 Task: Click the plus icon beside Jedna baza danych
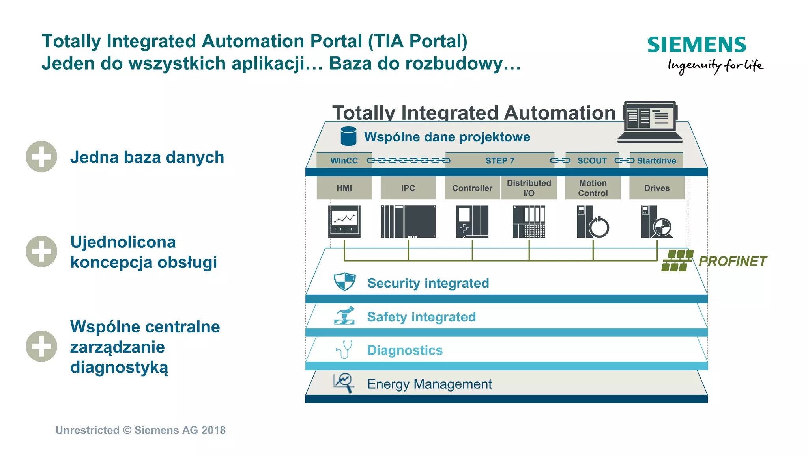click(x=41, y=156)
